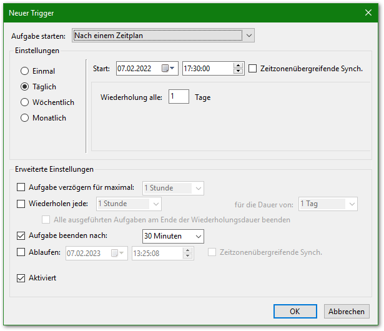The width and height of the screenshot is (384, 331).
Task: Click the start date field 07.02.2022
Action: 138,69
